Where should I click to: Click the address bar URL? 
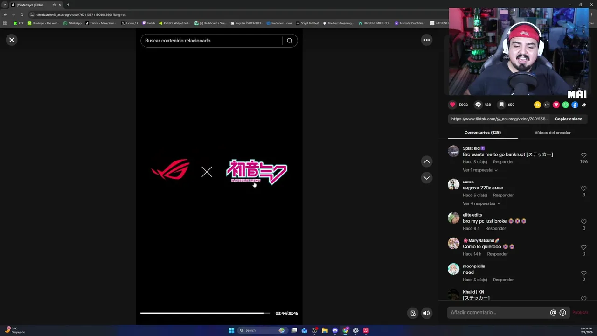point(81,14)
